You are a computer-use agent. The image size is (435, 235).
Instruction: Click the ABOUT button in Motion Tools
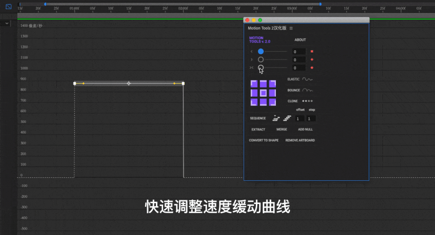click(x=300, y=40)
